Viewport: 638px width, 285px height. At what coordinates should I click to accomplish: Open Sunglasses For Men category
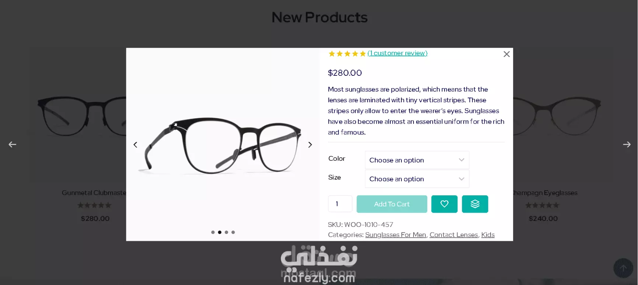[395, 235]
